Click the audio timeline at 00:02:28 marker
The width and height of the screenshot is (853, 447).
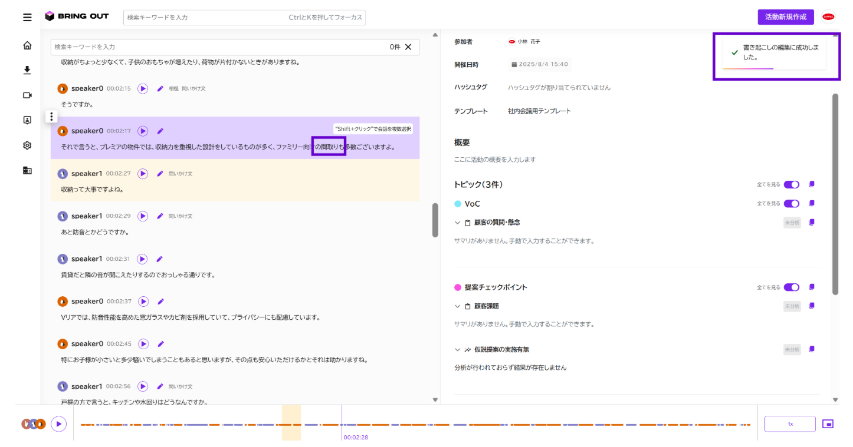[342, 424]
